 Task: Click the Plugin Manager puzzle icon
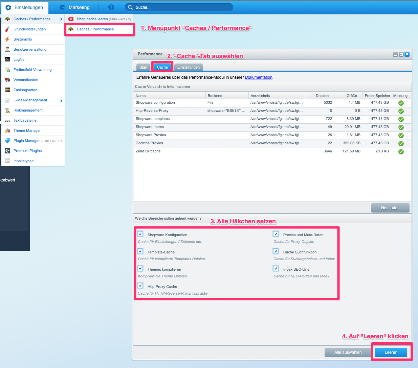[x=7, y=141]
